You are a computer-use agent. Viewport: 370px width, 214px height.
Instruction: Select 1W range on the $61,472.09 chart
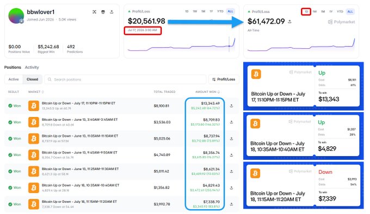[315, 11]
